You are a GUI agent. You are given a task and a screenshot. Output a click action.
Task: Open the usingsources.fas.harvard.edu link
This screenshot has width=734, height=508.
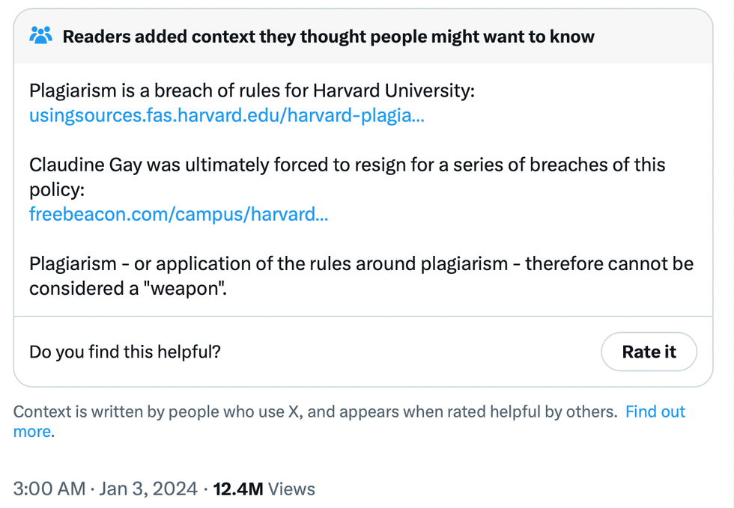pyautogui.click(x=226, y=116)
